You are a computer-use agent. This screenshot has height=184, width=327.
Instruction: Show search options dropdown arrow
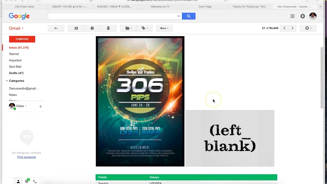click(x=179, y=16)
